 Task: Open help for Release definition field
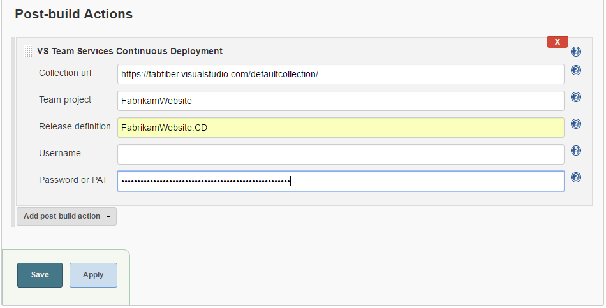[576, 124]
